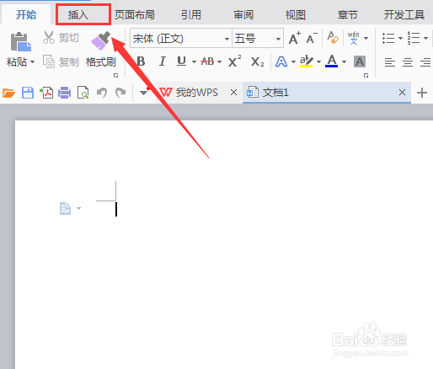Open the 开始 (Home) tab
Image resolution: width=433 pixels, height=369 pixels.
26,14
